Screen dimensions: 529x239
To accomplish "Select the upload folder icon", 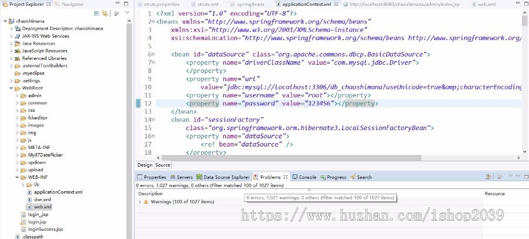I will coord(24,170).
